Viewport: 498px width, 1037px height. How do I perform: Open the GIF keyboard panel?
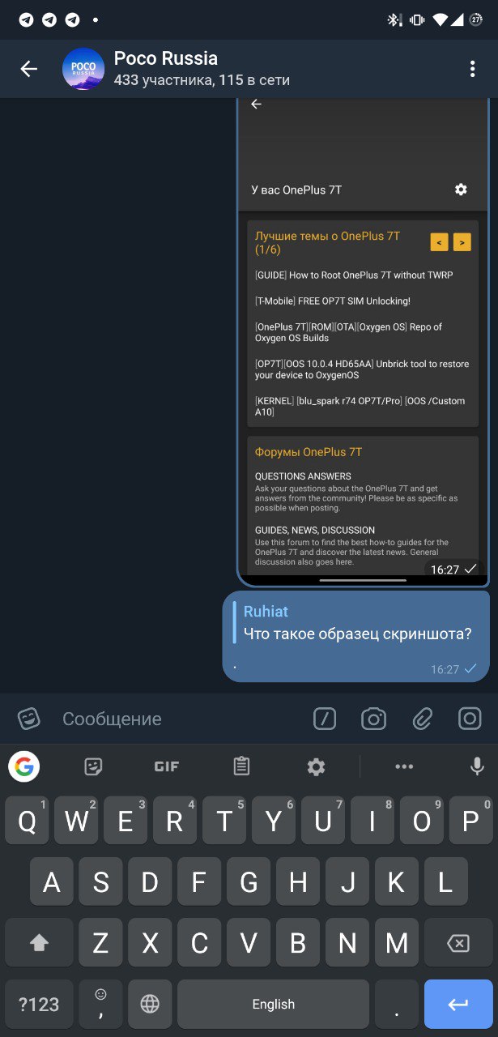tap(167, 766)
